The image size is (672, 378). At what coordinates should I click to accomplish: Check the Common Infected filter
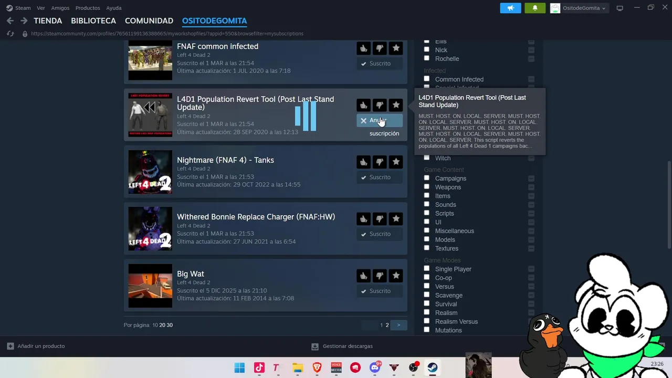(426, 79)
